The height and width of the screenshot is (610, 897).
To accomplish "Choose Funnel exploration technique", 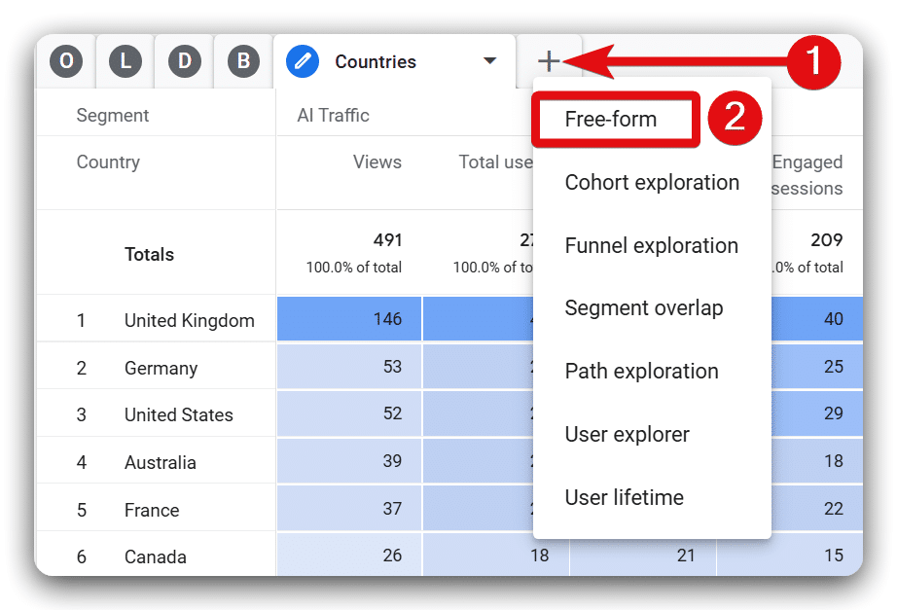I will 651,245.
